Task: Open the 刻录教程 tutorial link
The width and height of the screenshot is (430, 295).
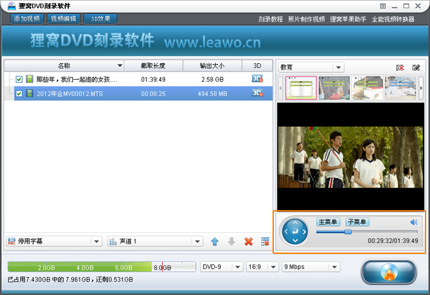Action: coord(271,19)
